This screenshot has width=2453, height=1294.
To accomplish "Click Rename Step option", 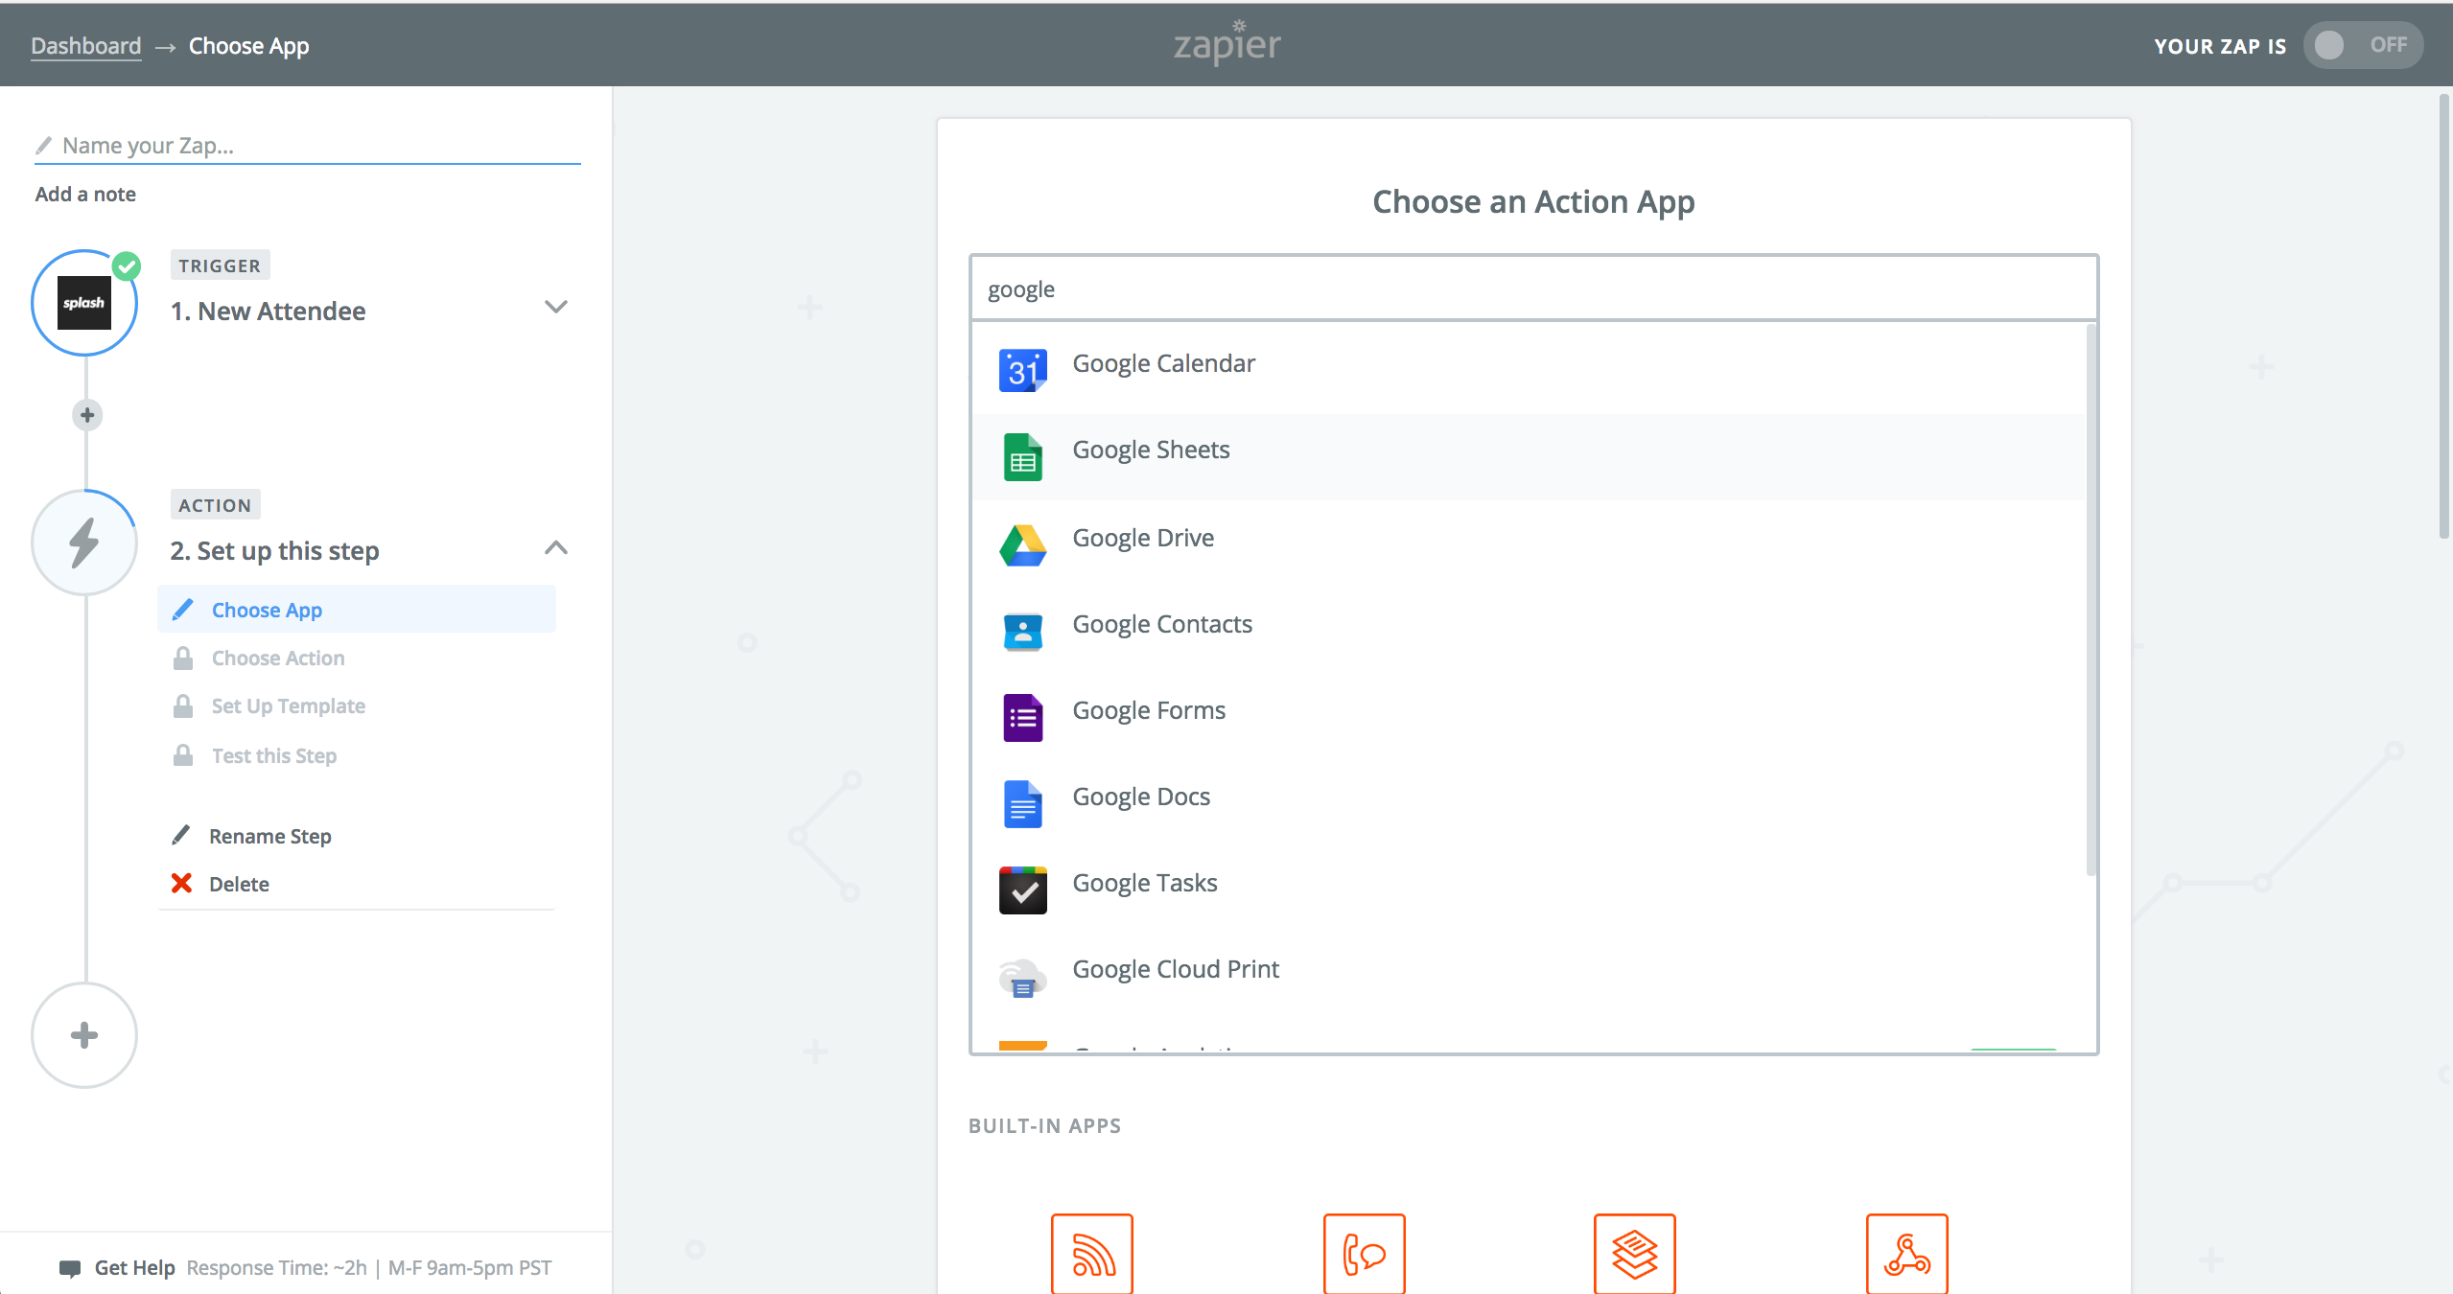I will point(270,836).
